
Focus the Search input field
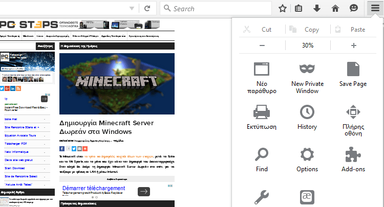click(216, 8)
